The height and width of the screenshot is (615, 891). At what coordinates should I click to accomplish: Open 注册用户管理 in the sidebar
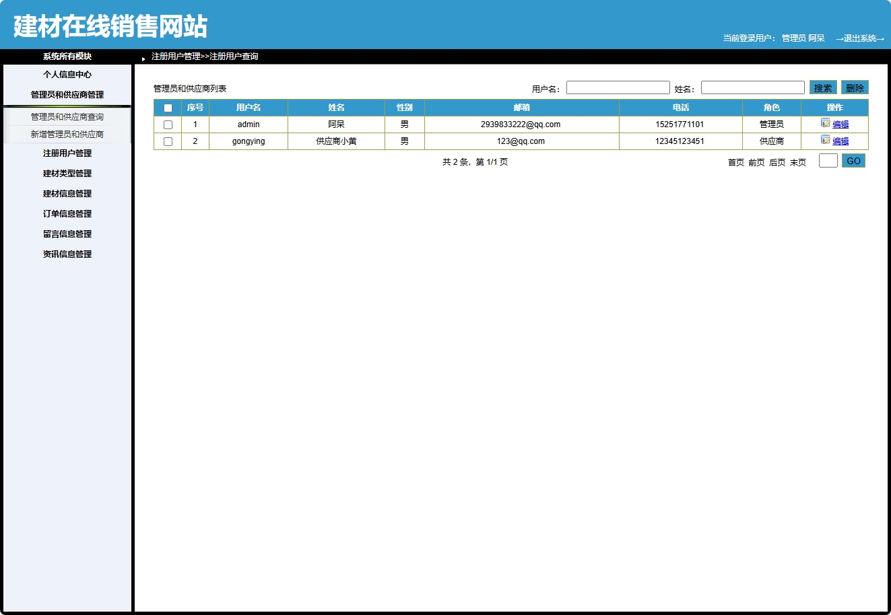pos(66,153)
